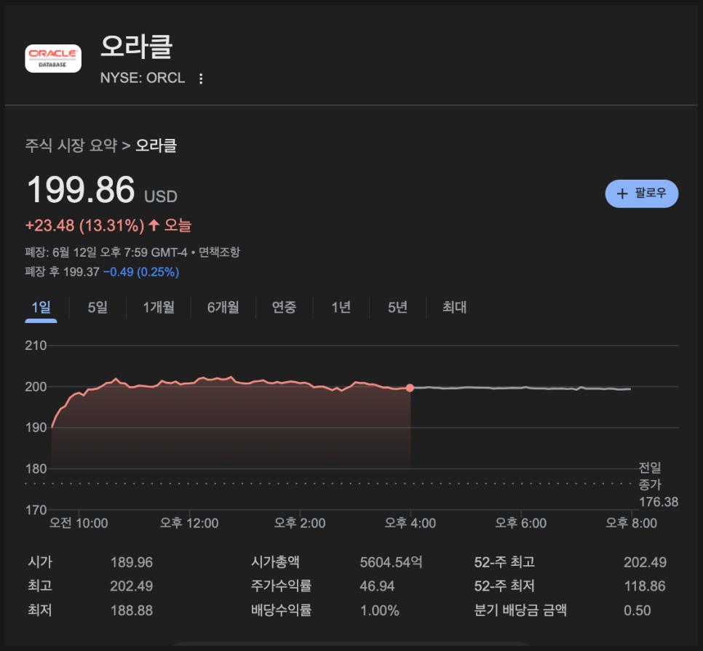
Task: Open the 주식 시장 요약 breadcrumb link
Action: tap(71, 145)
